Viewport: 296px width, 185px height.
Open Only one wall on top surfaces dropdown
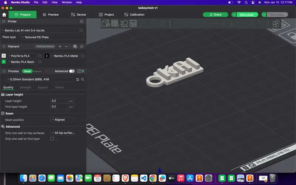[63, 133]
